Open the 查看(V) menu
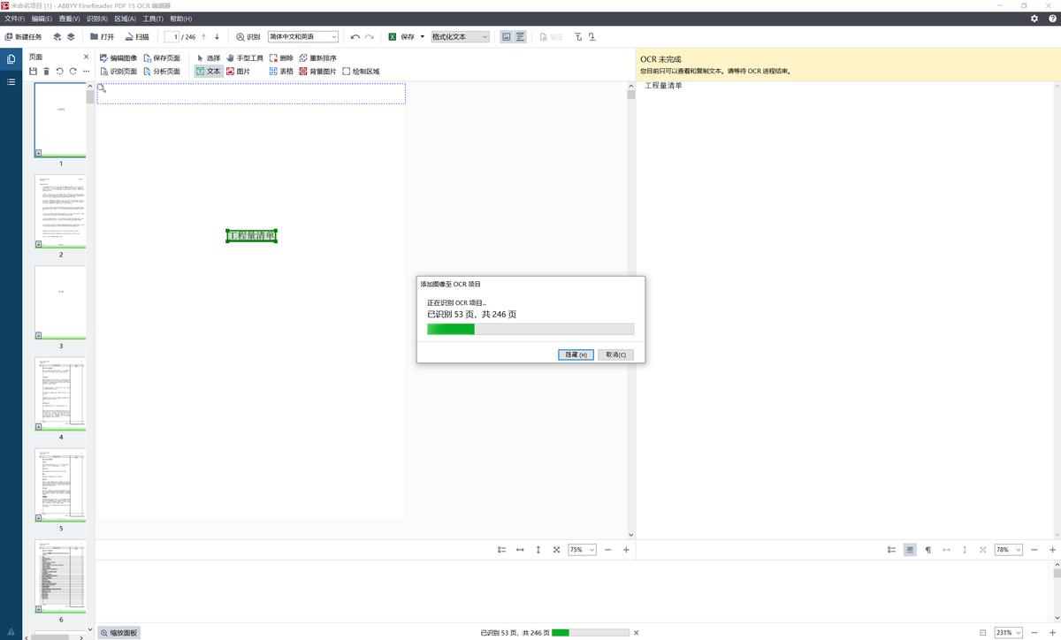This screenshot has height=640, width=1061. pyautogui.click(x=70, y=19)
